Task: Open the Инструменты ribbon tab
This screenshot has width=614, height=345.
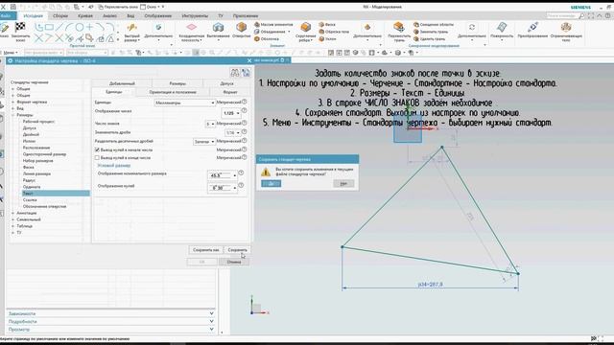Action: [x=195, y=16]
